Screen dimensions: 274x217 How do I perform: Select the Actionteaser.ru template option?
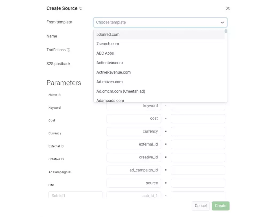coord(110,63)
